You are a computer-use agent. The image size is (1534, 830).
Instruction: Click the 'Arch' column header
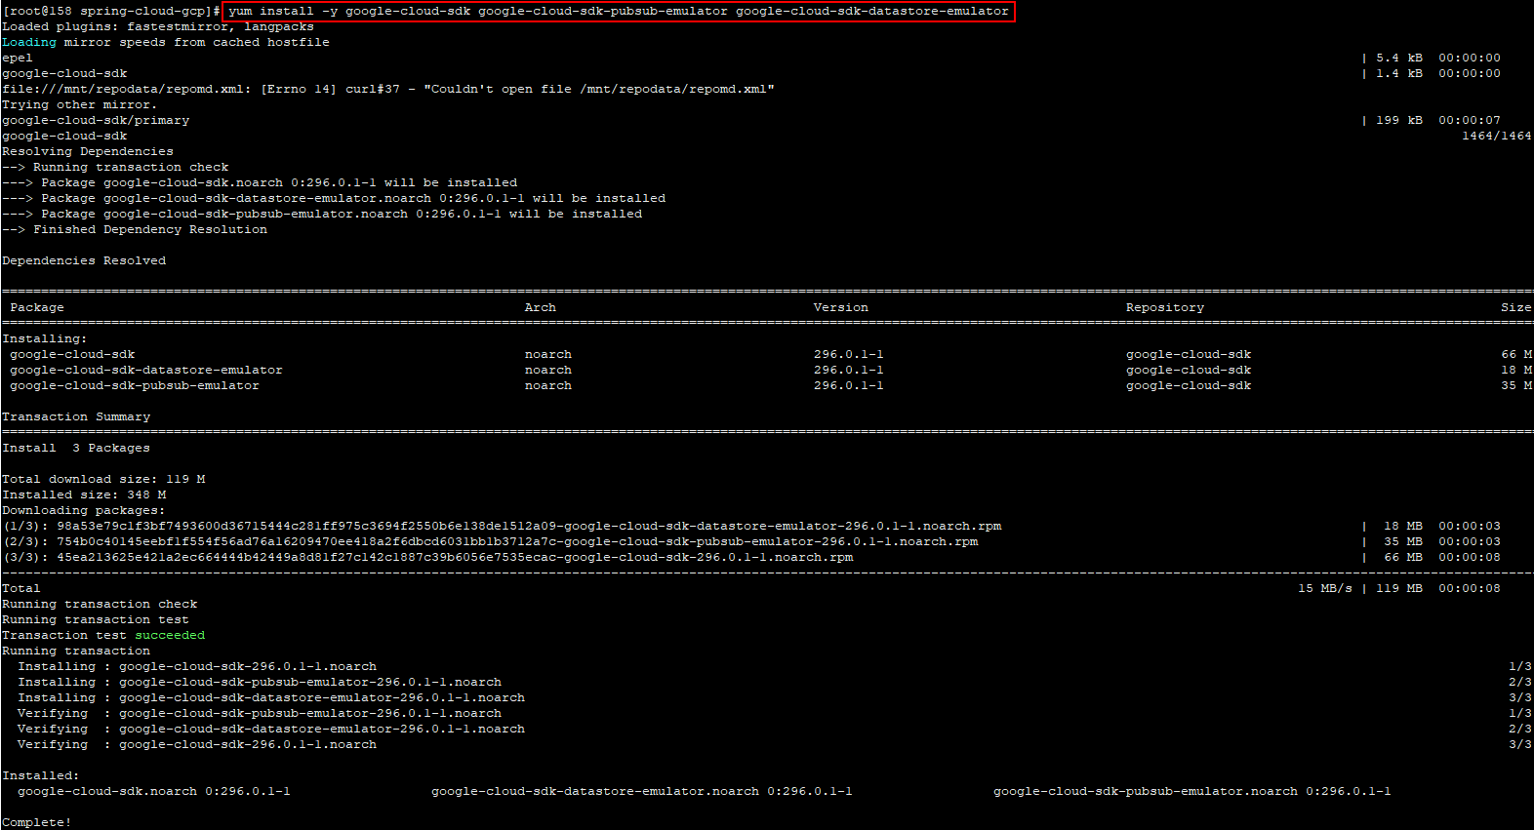541,308
